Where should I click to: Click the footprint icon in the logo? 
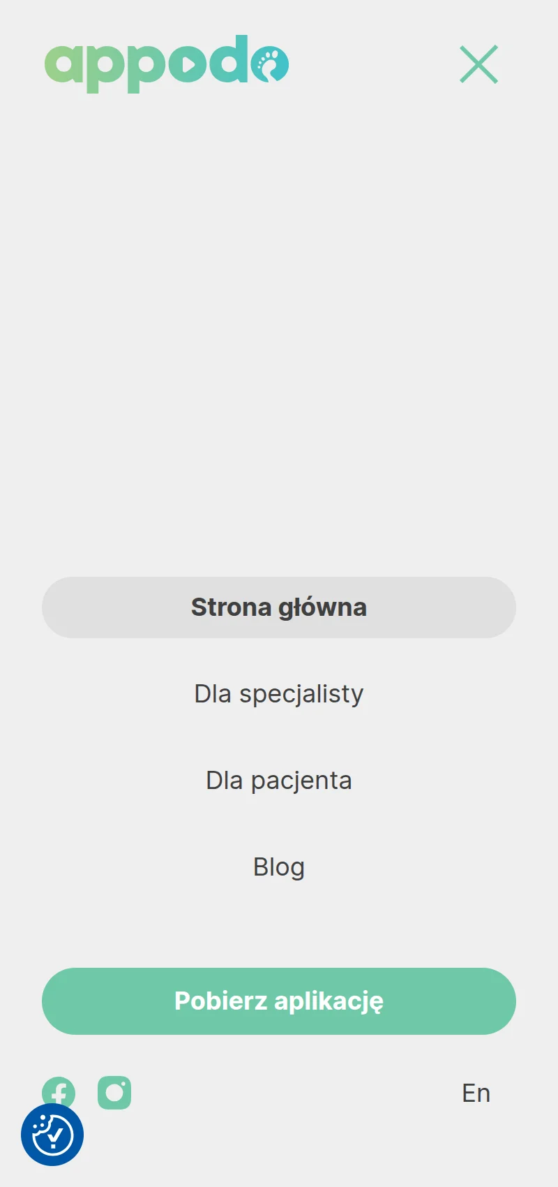(x=270, y=64)
